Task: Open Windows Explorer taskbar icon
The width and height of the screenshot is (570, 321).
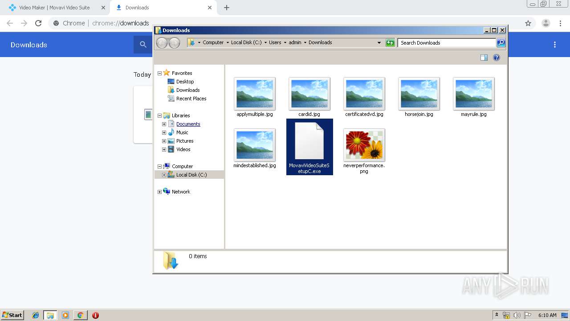Action: (x=50, y=315)
